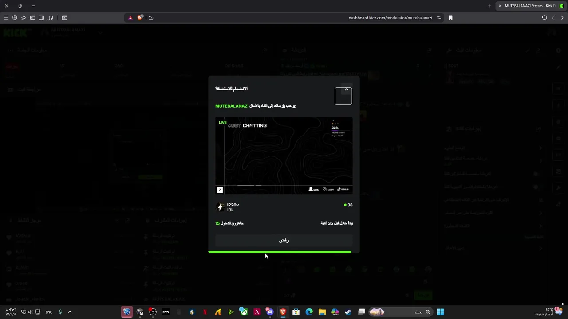Open a new tab with plus button
The width and height of the screenshot is (568, 319).
coord(489,6)
